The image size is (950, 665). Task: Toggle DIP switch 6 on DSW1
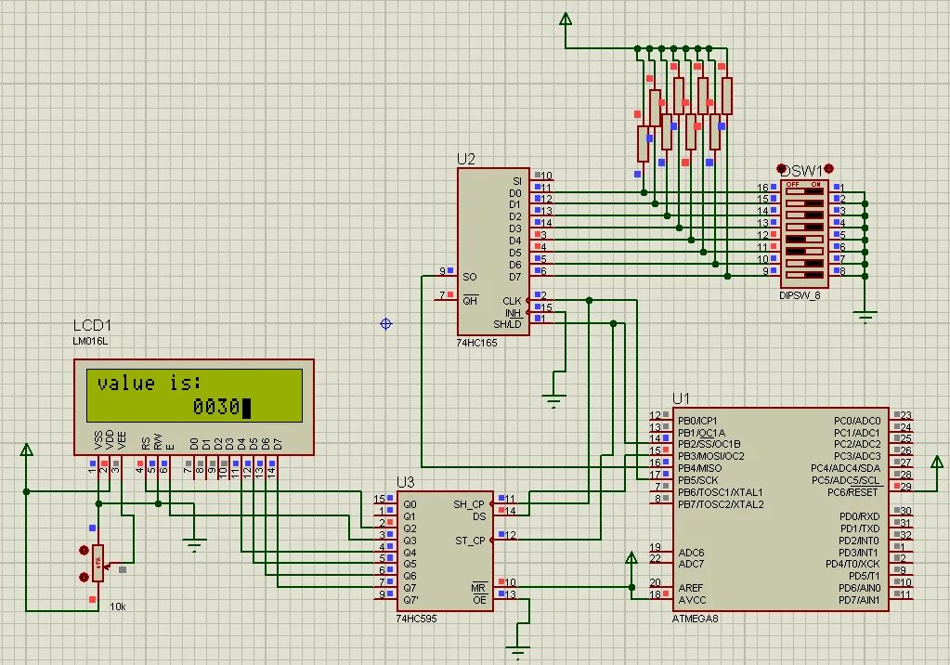pyautogui.click(x=804, y=250)
